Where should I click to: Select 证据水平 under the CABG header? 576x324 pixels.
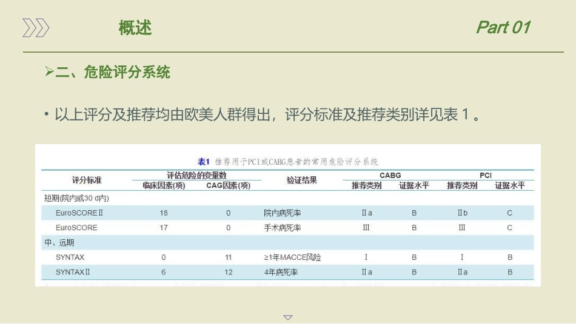(x=414, y=186)
